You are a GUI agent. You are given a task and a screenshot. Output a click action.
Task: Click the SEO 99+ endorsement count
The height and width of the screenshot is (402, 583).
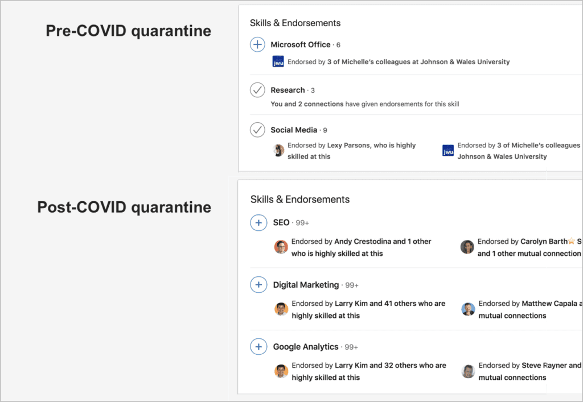click(x=302, y=223)
